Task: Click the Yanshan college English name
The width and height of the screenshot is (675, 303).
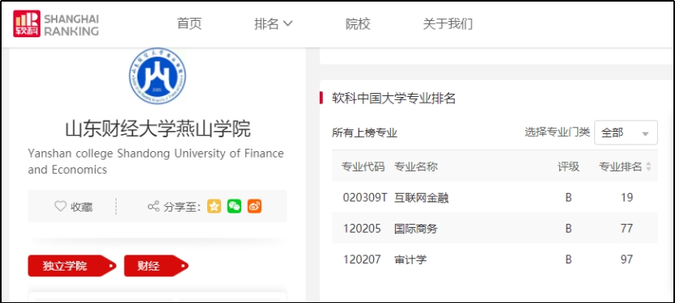Action: [x=156, y=161]
